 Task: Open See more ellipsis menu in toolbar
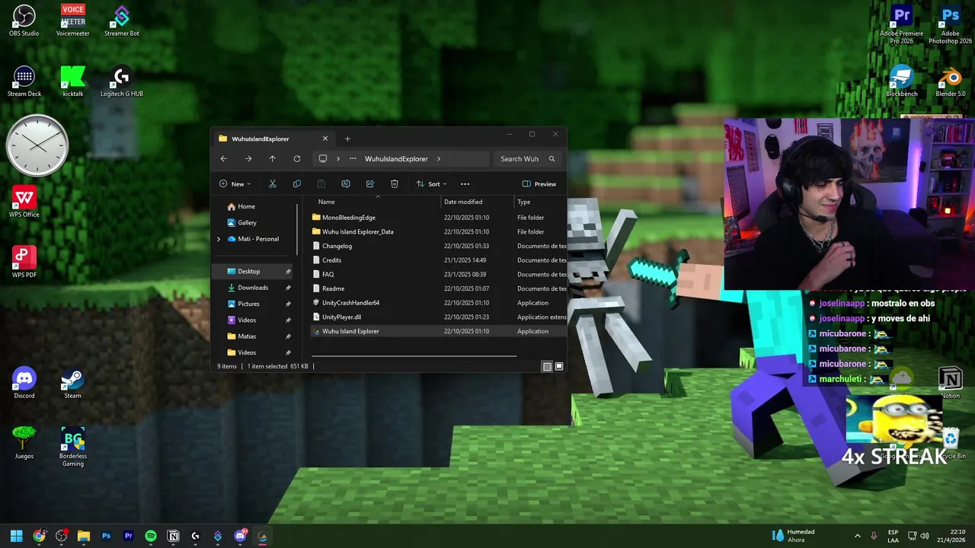pyautogui.click(x=465, y=184)
